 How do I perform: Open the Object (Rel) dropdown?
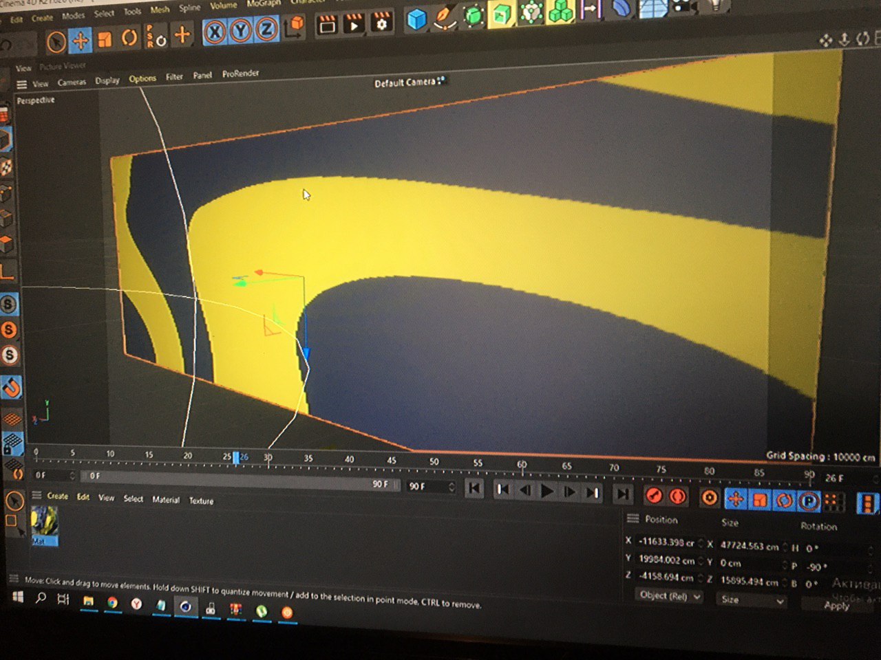(669, 596)
